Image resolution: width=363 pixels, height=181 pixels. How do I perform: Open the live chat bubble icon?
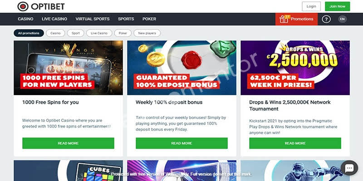click(x=349, y=168)
